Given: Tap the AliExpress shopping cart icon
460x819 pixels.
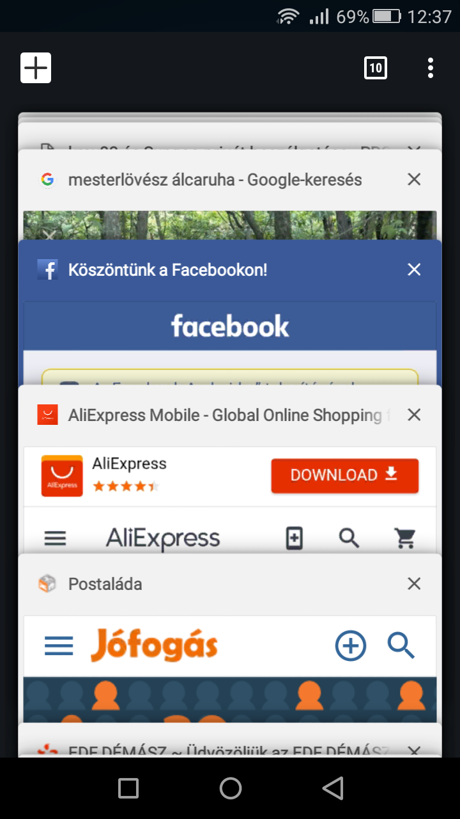Looking at the screenshot, I should (x=406, y=538).
